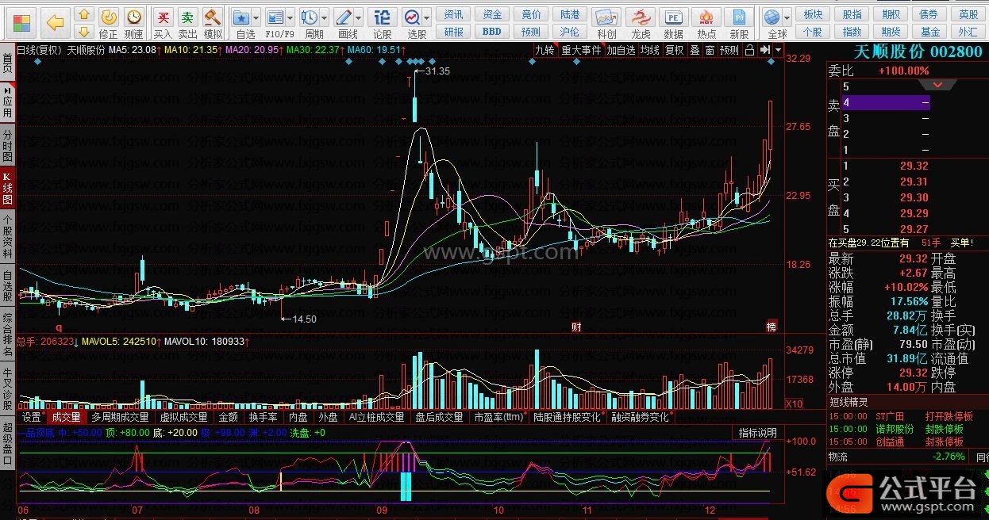Toggle the 窗 window button

[x=710, y=49]
